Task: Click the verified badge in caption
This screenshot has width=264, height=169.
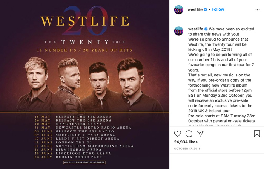Action: [x=206, y=29]
